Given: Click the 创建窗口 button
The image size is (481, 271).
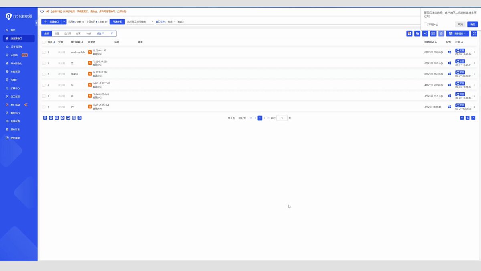Looking at the screenshot, I should (52, 22).
